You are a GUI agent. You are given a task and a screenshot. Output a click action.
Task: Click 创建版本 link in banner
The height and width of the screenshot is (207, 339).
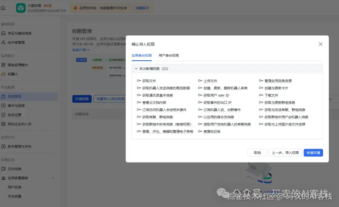click(x=142, y=8)
